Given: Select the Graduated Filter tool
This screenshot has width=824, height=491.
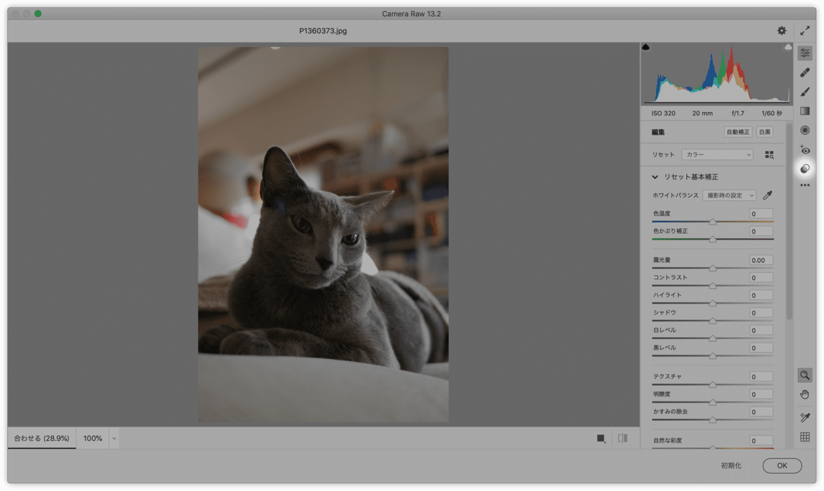Looking at the screenshot, I should pos(805,110).
